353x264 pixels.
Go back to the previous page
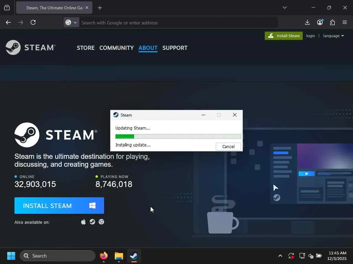[8, 22]
